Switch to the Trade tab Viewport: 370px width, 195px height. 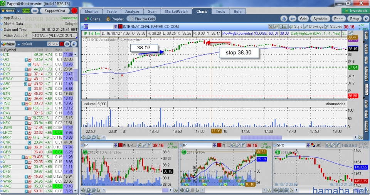point(112,11)
